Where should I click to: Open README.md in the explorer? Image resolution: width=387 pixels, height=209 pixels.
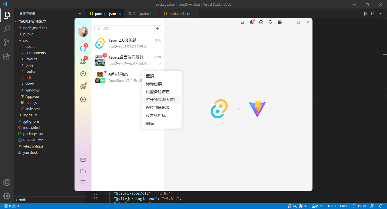click(x=50, y=140)
